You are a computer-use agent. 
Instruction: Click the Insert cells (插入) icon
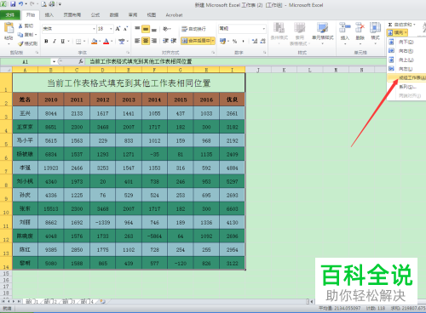[x=345, y=28]
